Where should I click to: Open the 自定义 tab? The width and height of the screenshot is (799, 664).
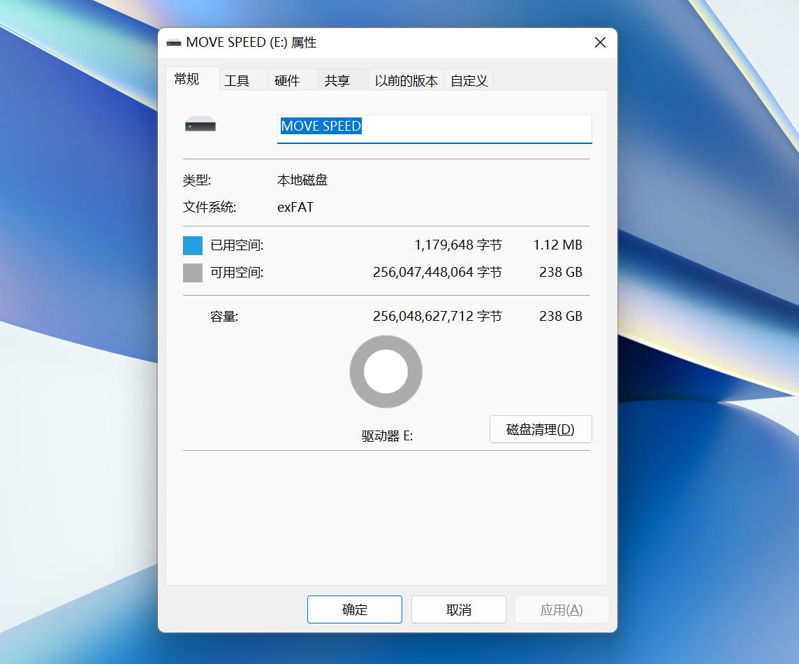point(468,79)
